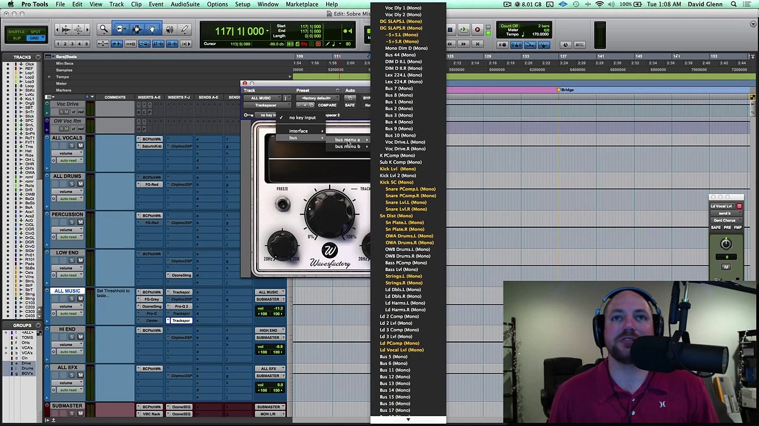Mute the send in Ld Vocal Lvl window
The width and height of the screenshot is (759, 426).
click(x=726, y=267)
